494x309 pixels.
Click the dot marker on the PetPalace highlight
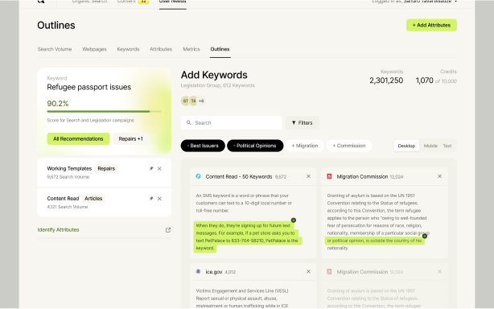(294, 220)
